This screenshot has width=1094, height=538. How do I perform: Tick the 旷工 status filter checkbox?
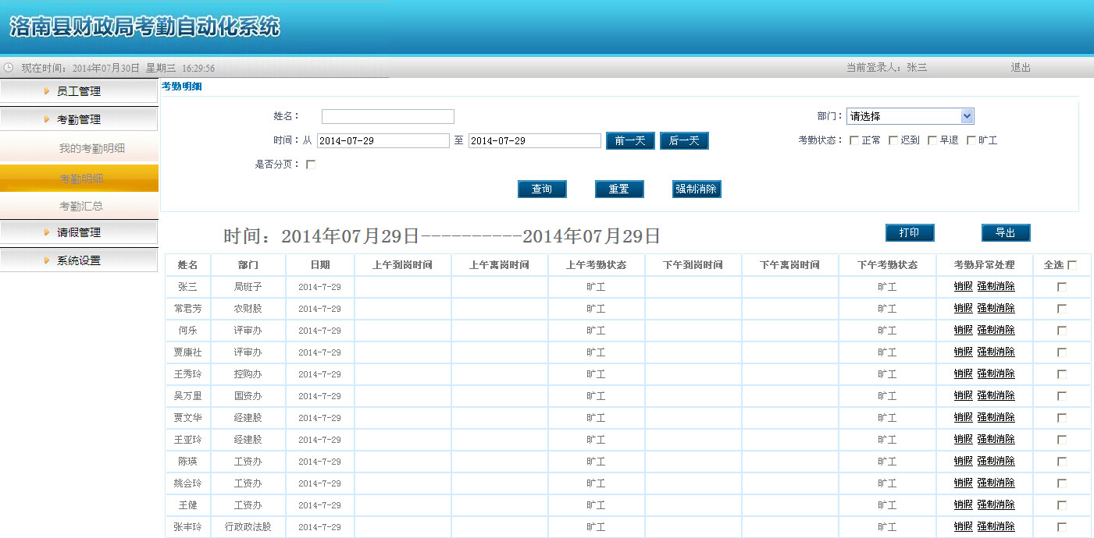tap(971, 141)
